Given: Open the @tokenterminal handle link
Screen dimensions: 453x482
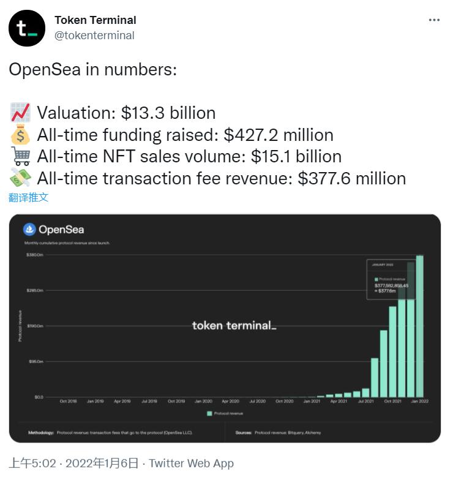Looking at the screenshot, I should click(94, 36).
